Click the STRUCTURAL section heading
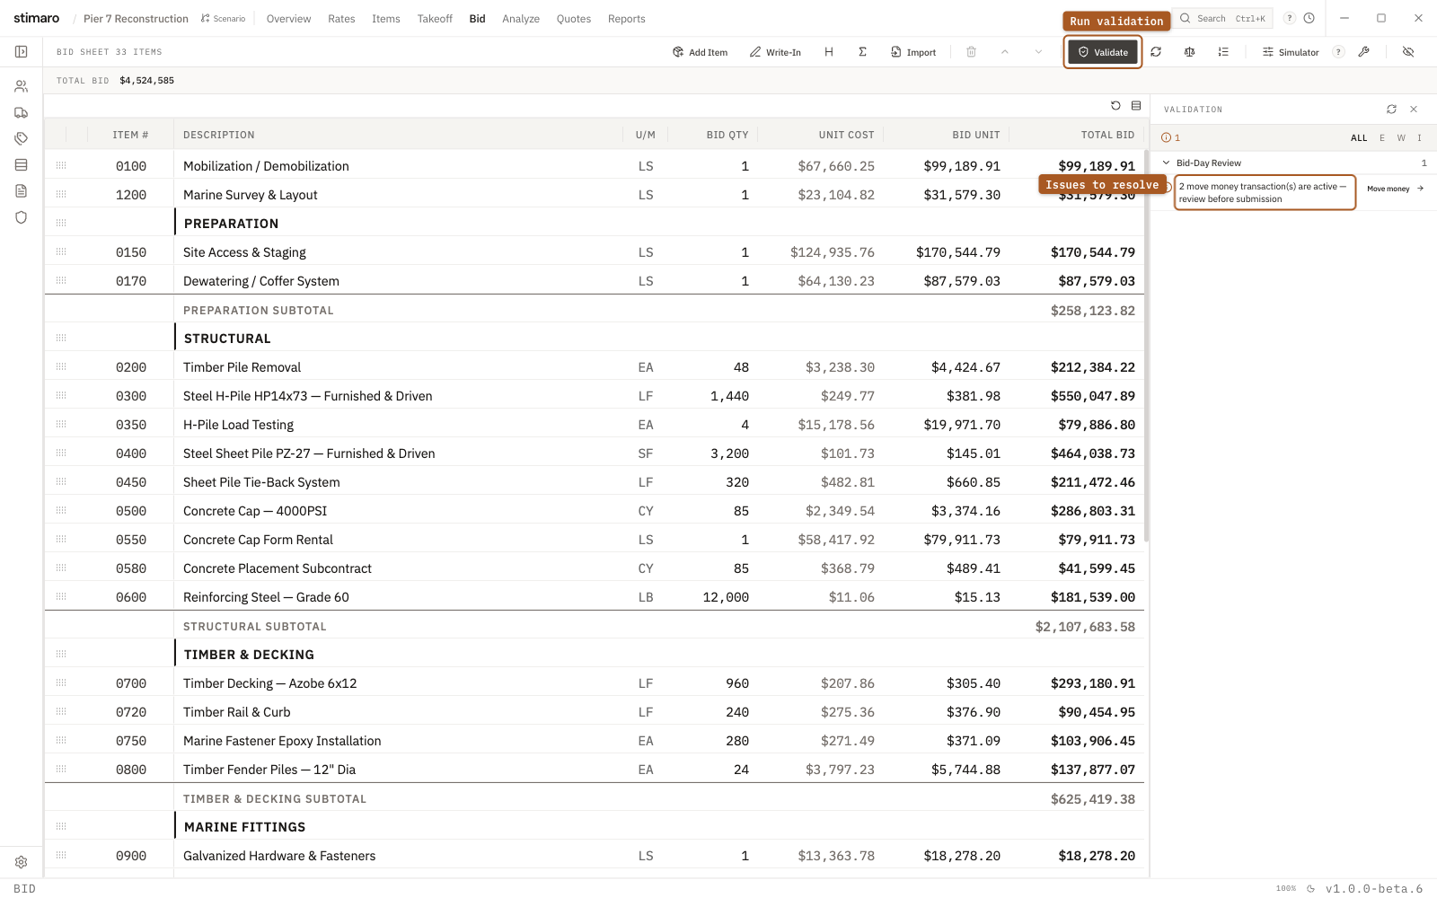The width and height of the screenshot is (1437, 898). click(x=227, y=339)
